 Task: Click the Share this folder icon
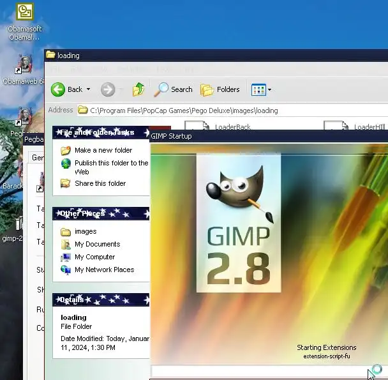[66, 183]
